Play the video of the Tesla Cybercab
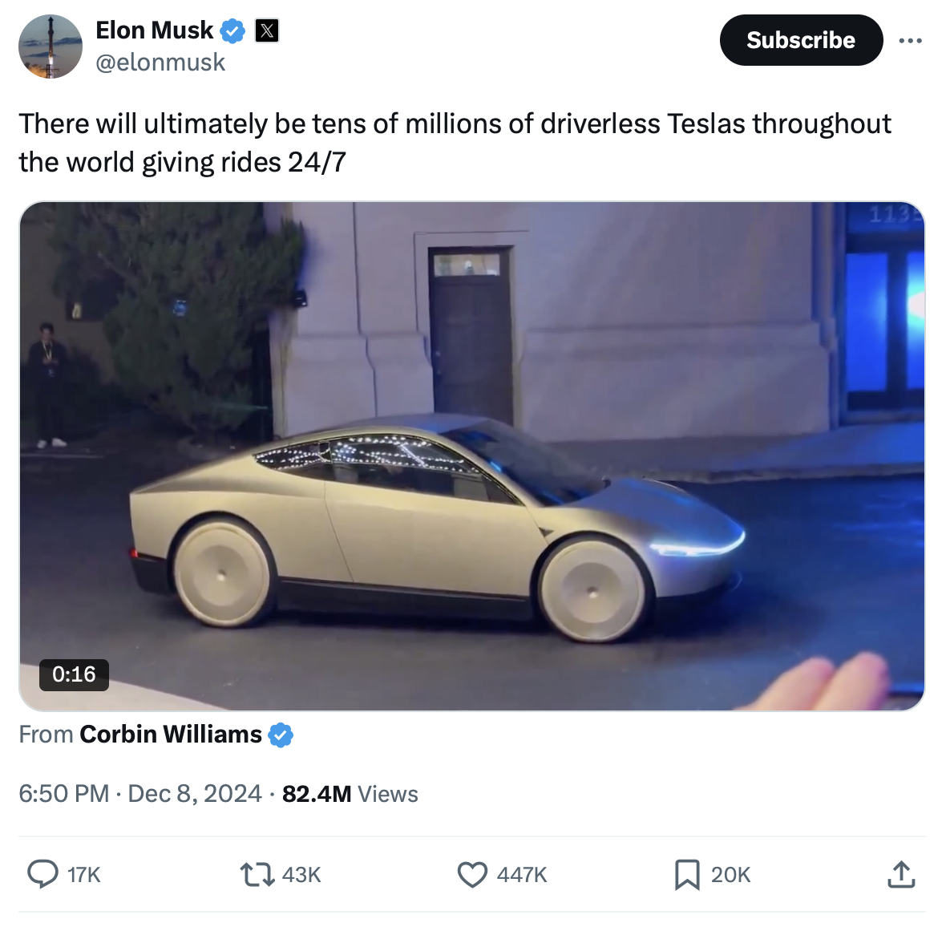 (471, 456)
